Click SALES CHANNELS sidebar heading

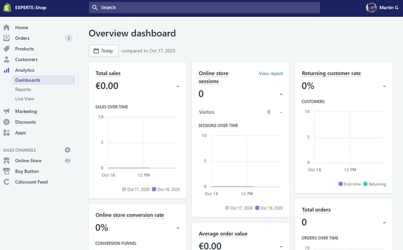tap(19, 150)
